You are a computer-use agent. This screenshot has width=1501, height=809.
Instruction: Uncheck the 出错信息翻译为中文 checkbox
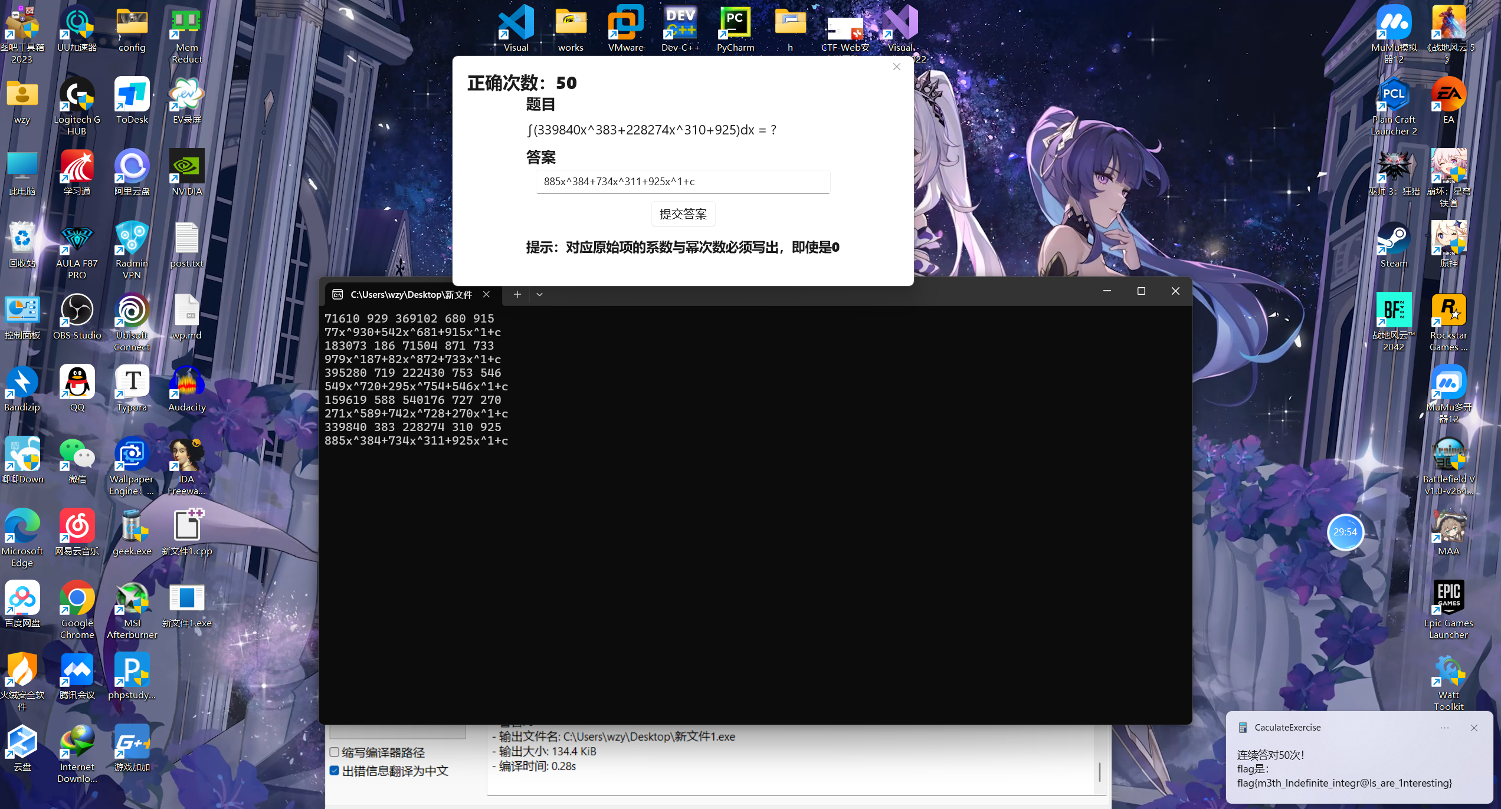pyautogui.click(x=335, y=771)
